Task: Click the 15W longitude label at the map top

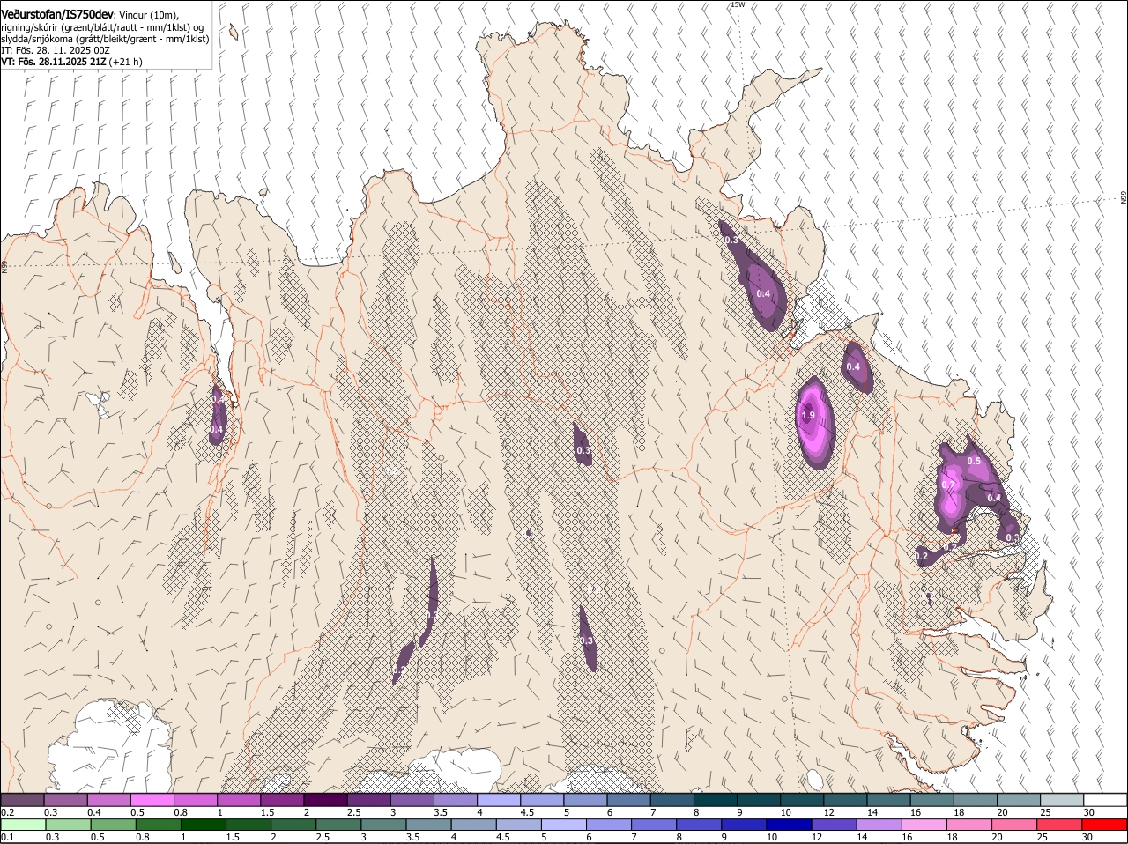Action: [x=738, y=4]
